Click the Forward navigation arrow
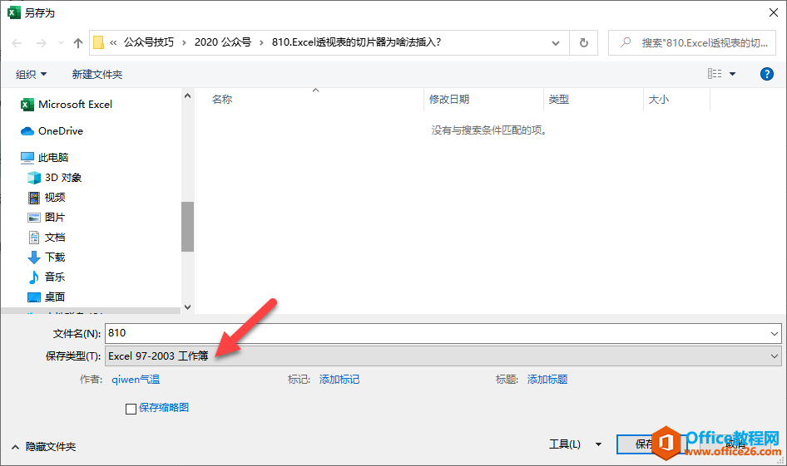This screenshot has height=466, width=787. pyautogui.click(x=41, y=43)
